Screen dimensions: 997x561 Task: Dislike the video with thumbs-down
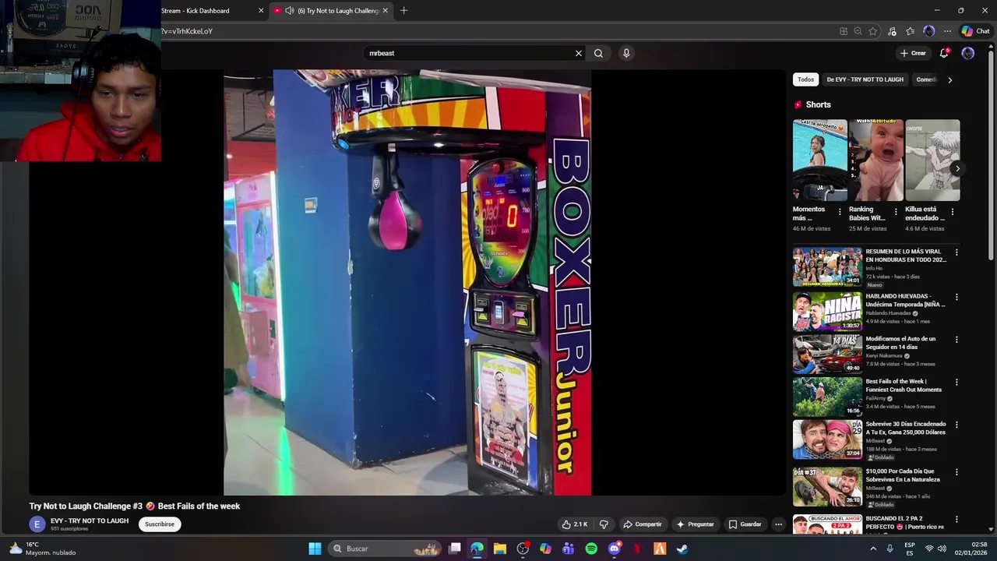(604, 524)
